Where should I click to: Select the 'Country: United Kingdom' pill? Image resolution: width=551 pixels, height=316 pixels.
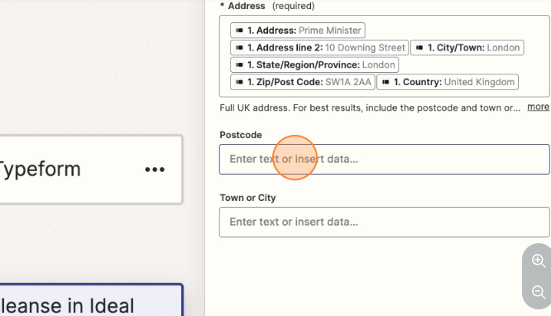448,82
